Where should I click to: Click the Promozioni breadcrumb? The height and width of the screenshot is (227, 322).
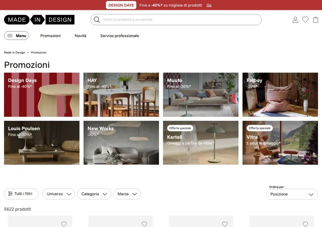pos(38,52)
